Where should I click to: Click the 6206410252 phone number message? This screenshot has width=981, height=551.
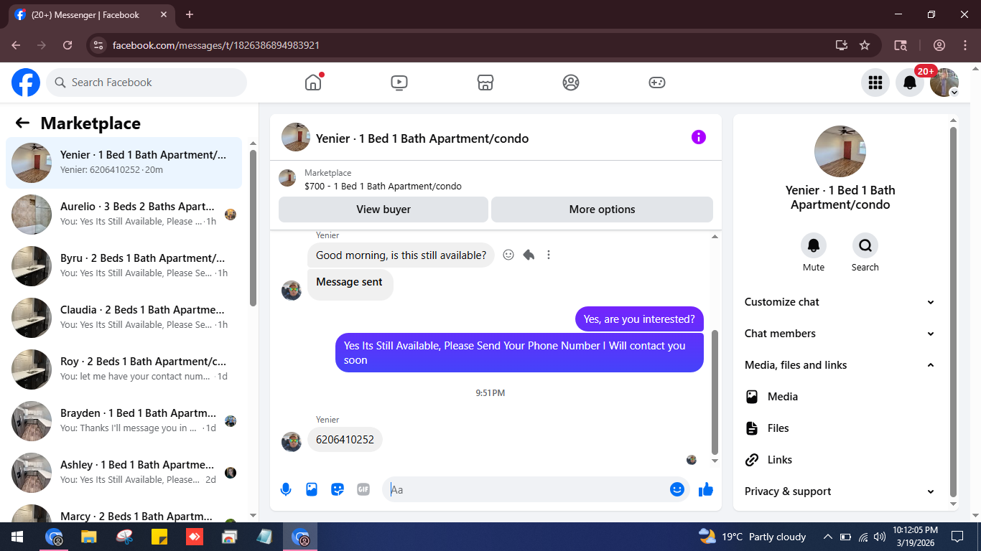pyautogui.click(x=345, y=440)
